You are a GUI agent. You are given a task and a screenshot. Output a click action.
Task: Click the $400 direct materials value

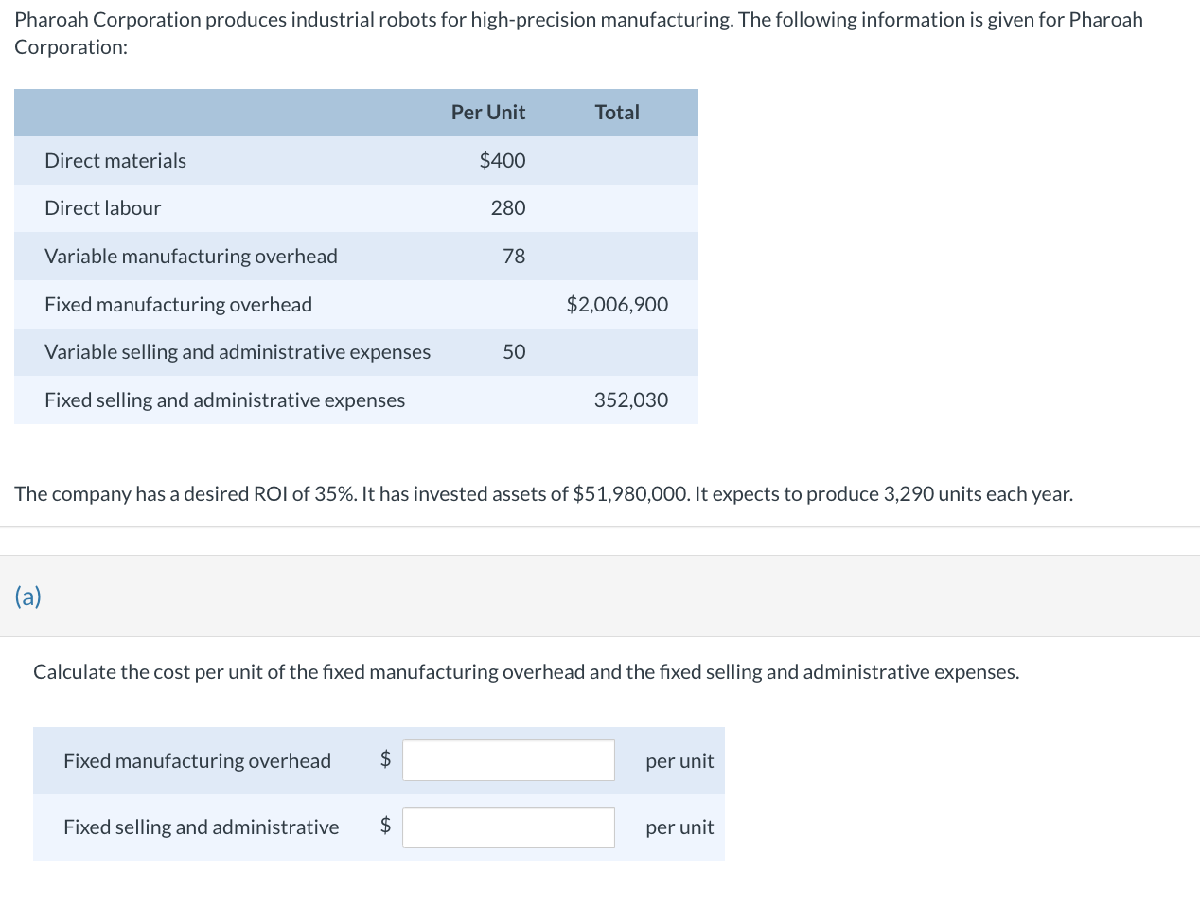(503, 161)
